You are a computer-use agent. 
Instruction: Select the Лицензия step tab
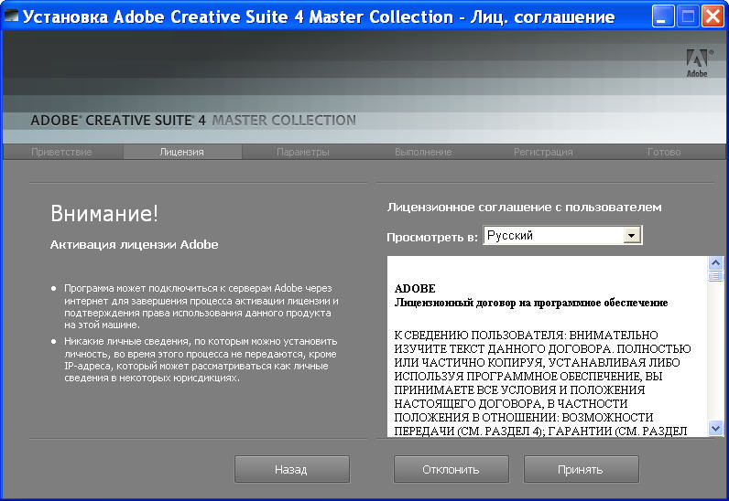pos(181,152)
